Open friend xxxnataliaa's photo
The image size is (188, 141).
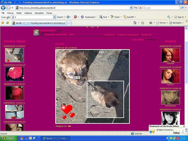tap(170, 97)
